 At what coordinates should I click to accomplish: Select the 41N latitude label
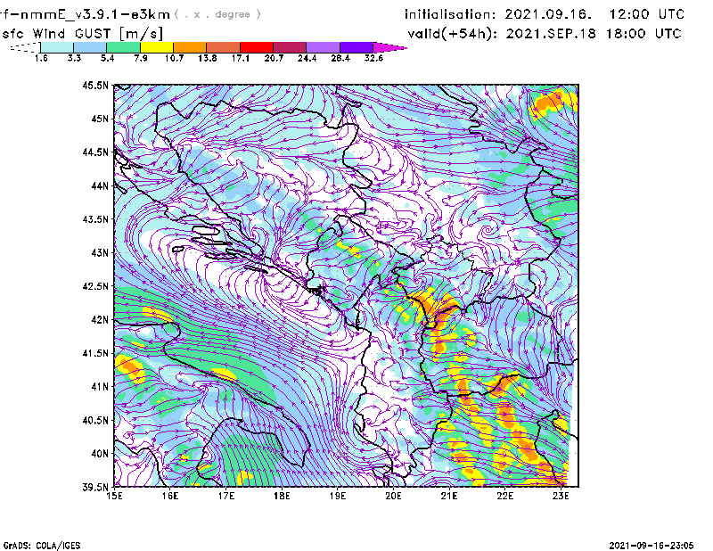100,386
